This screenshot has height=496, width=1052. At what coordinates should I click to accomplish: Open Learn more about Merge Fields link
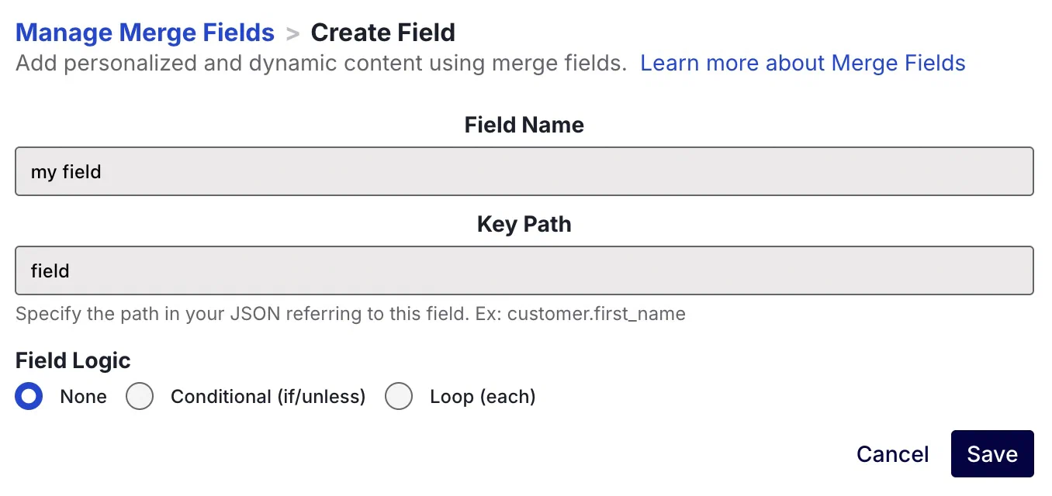pyautogui.click(x=802, y=63)
